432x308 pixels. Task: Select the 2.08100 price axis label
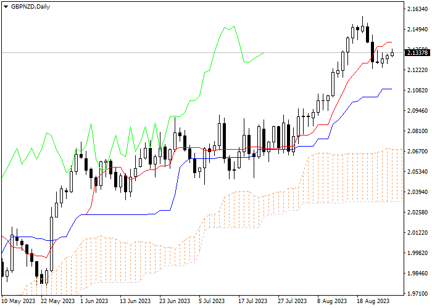tap(417, 131)
